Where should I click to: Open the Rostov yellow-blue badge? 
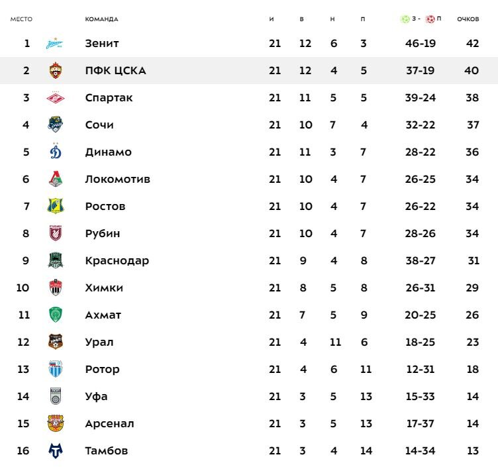coord(55,206)
